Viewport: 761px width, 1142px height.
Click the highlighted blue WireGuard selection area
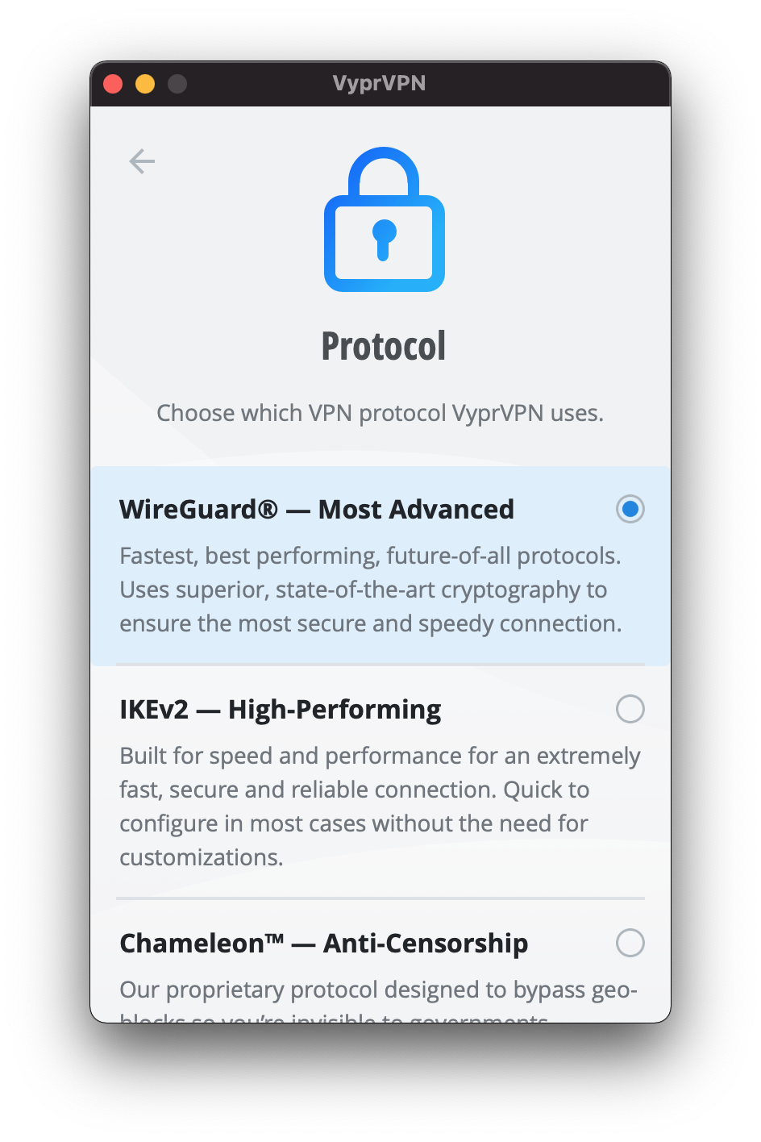coord(380,565)
